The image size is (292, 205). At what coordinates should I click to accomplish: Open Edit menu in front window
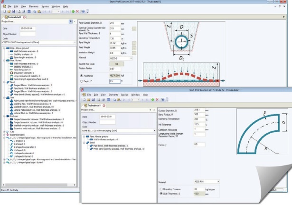[96, 95]
